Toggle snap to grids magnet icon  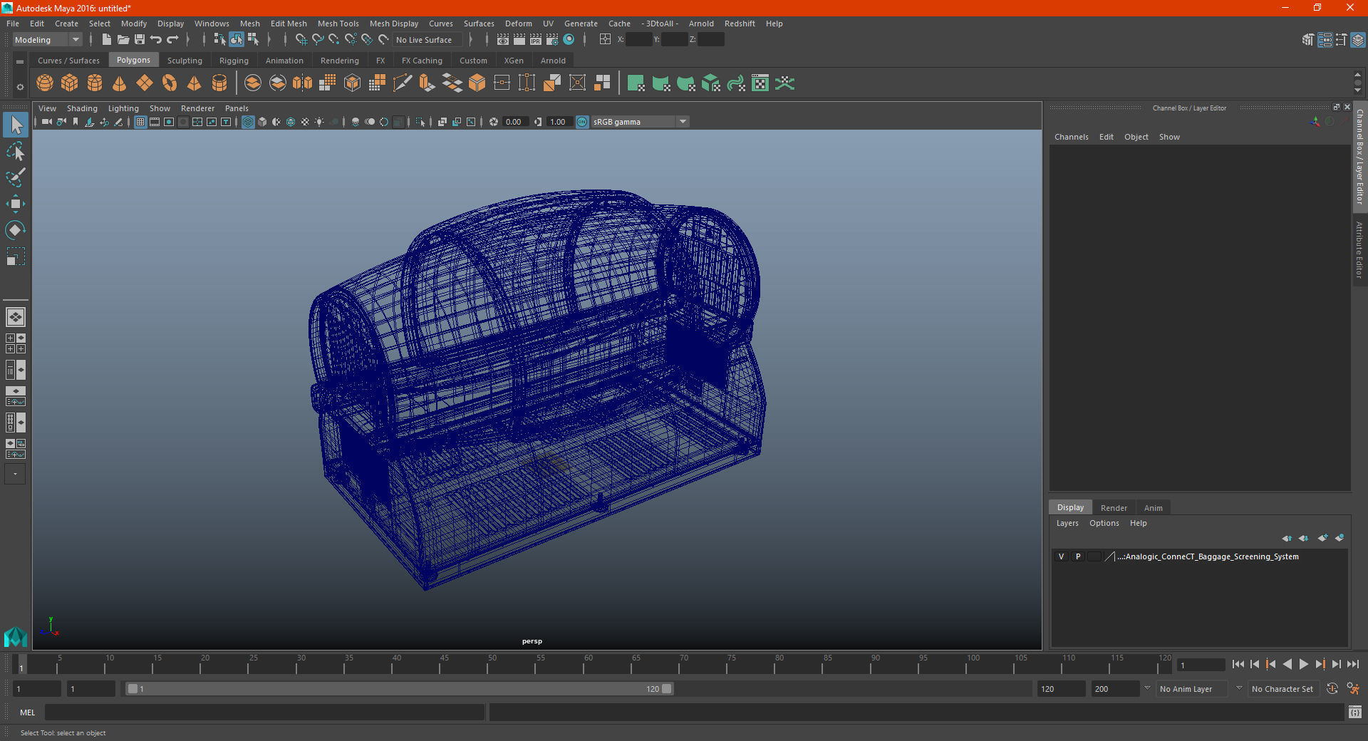click(301, 40)
